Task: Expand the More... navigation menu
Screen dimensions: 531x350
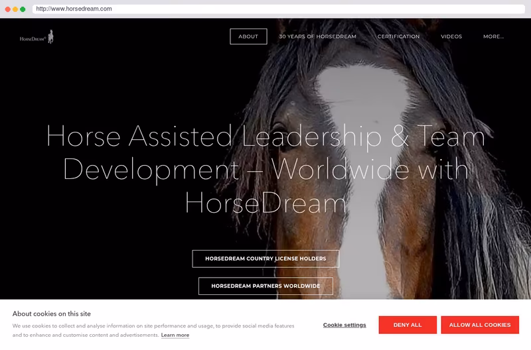Action: pyautogui.click(x=493, y=36)
